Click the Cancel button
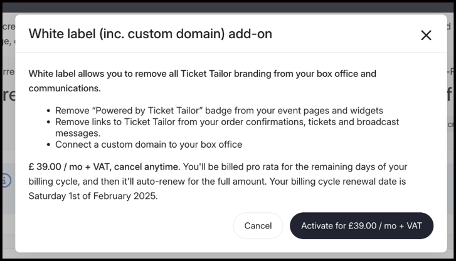 [x=258, y=226]
